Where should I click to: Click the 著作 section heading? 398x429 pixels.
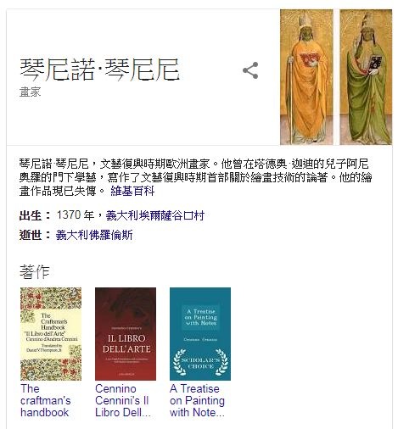point(35,271)
